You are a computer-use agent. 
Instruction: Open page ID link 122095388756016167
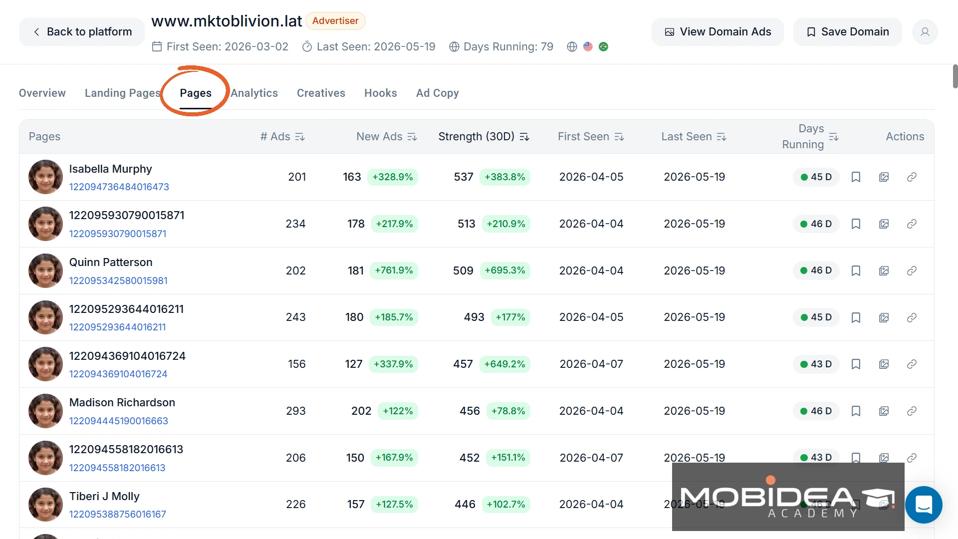[x=118, y=515]
